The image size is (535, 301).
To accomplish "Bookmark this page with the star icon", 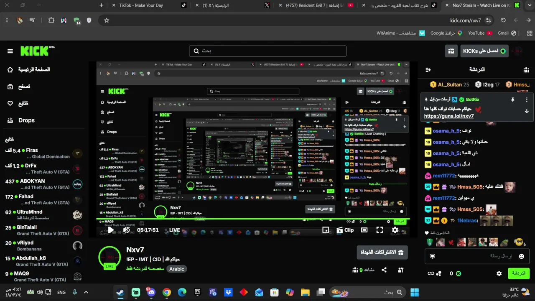I will (x=107, y=20).
